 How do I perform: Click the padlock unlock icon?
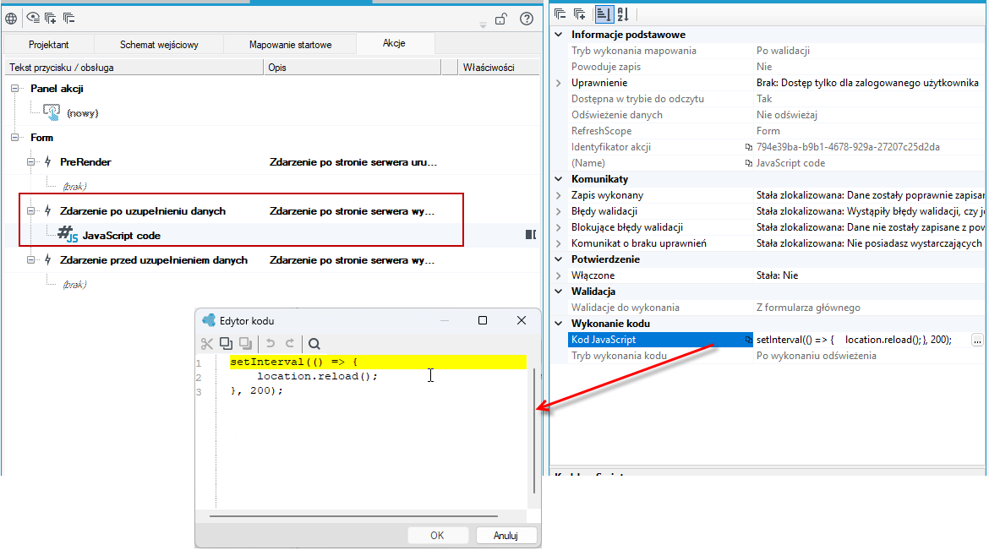pos(501,19)
